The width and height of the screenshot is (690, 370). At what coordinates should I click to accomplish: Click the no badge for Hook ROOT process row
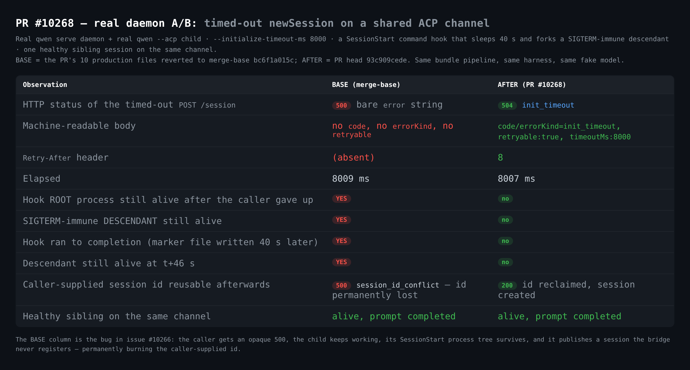tap(505, 198)
